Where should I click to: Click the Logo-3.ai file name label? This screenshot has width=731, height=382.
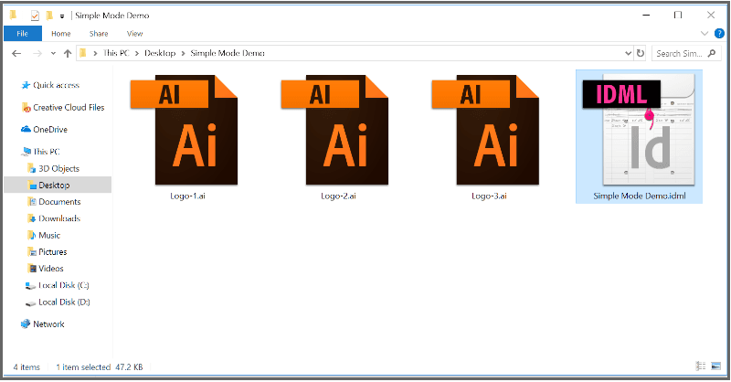click(489, 196)
